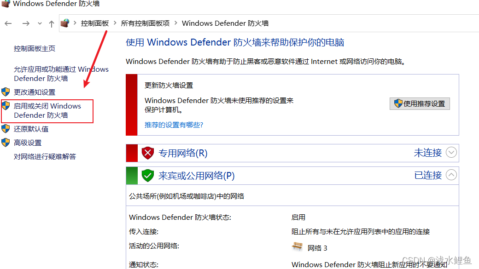Click Windows Defender title bar icon
Image resolution: width=479 pixels, height=269 pixels.
6,3
